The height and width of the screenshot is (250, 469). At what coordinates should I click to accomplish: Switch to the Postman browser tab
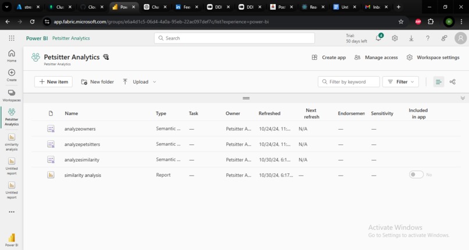click(281, 7)
